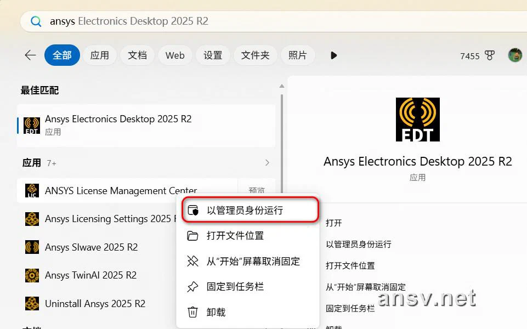Open the 7455 rewards points
Image resolution: width=527 pixels, height=329 pixels.
point(470,56)
